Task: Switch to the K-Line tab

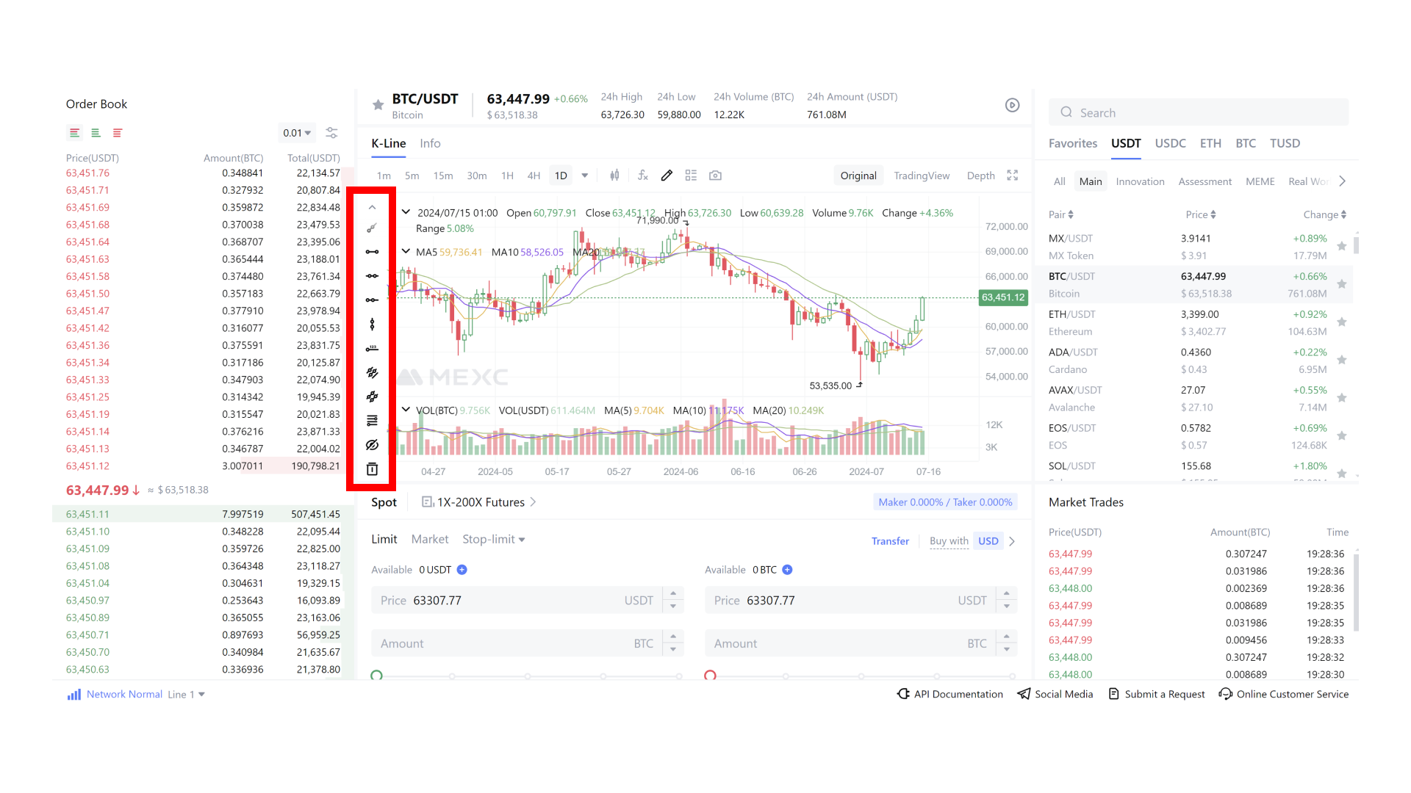Action: point(387,142)
